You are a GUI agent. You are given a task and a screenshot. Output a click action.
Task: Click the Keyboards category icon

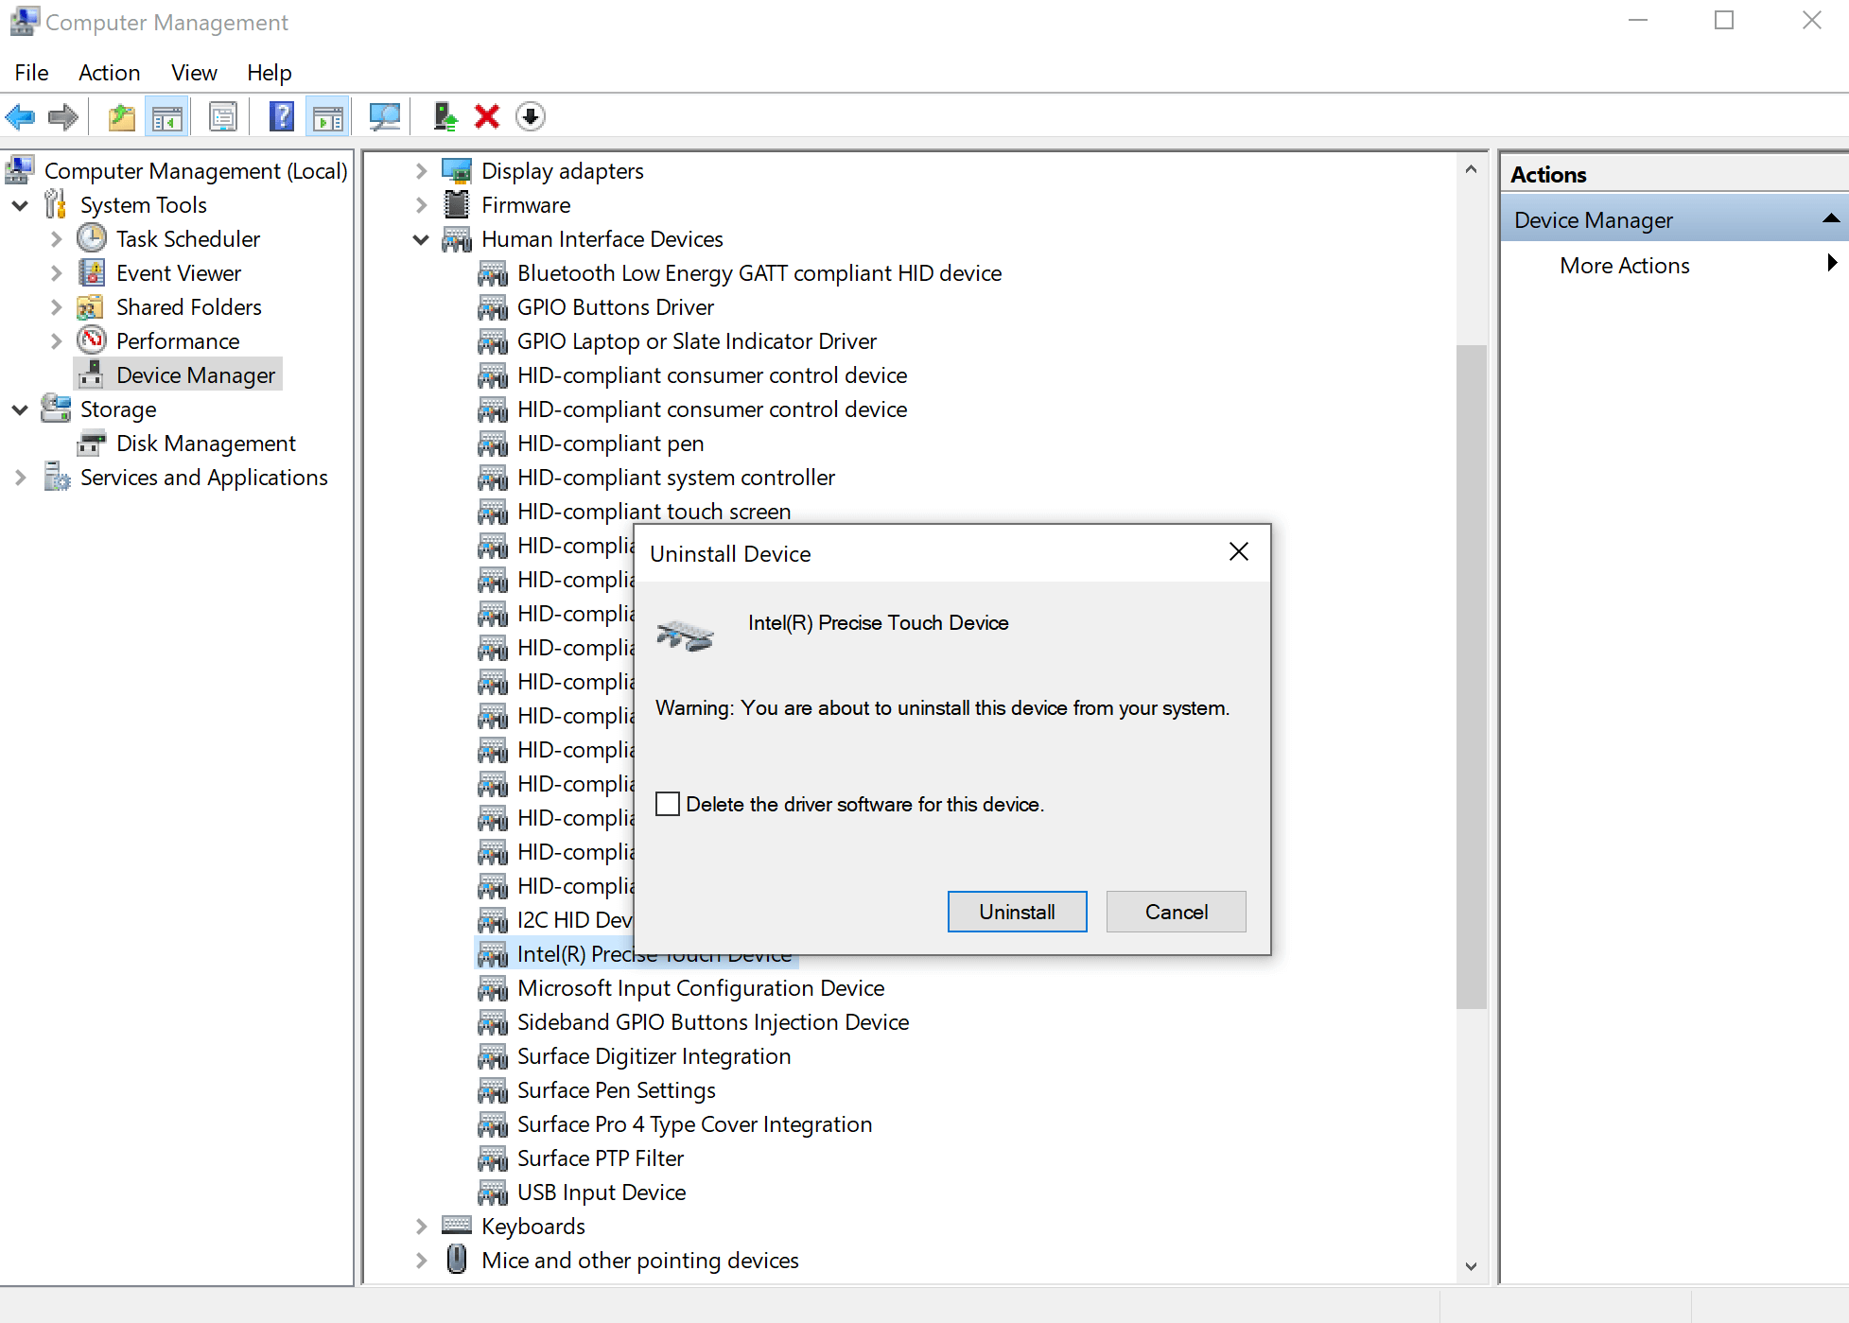pyautogui.click(x=457, y=1226)
